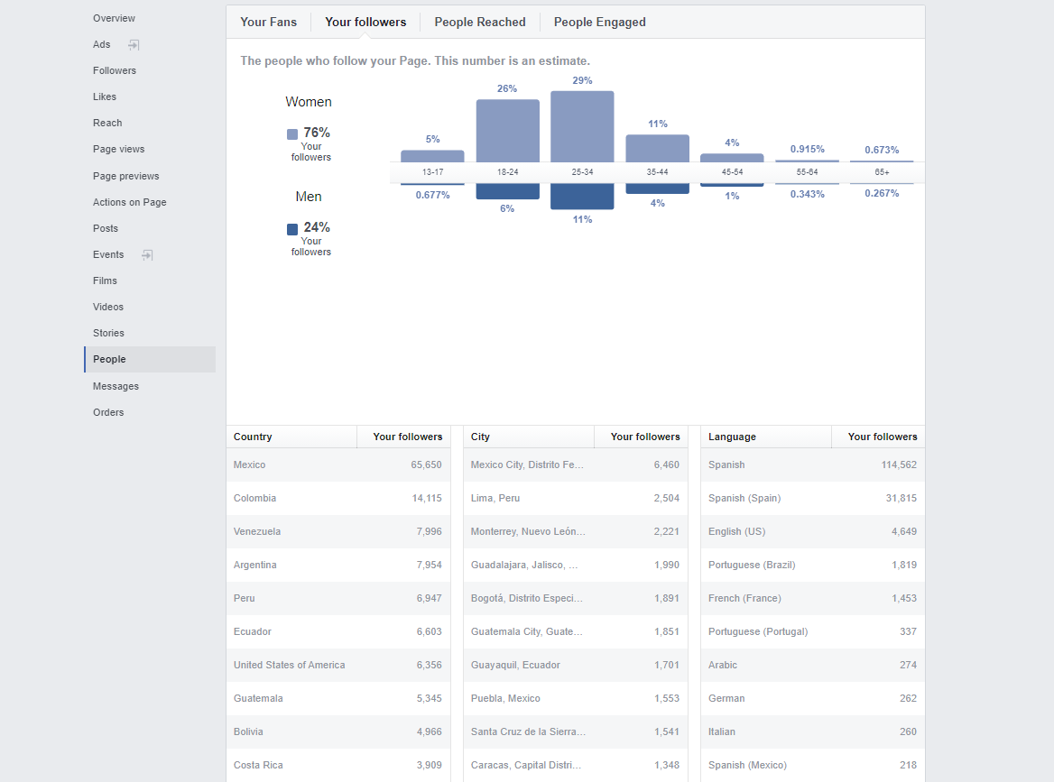Image resolution: width=1054 pixels, height=782 pixels.
Task: Select the Your followers tab
Action: point(365,23)
